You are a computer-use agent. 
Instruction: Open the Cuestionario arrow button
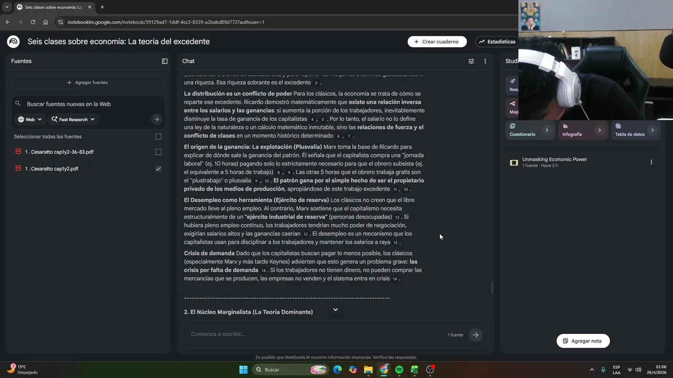pos(547,130)
